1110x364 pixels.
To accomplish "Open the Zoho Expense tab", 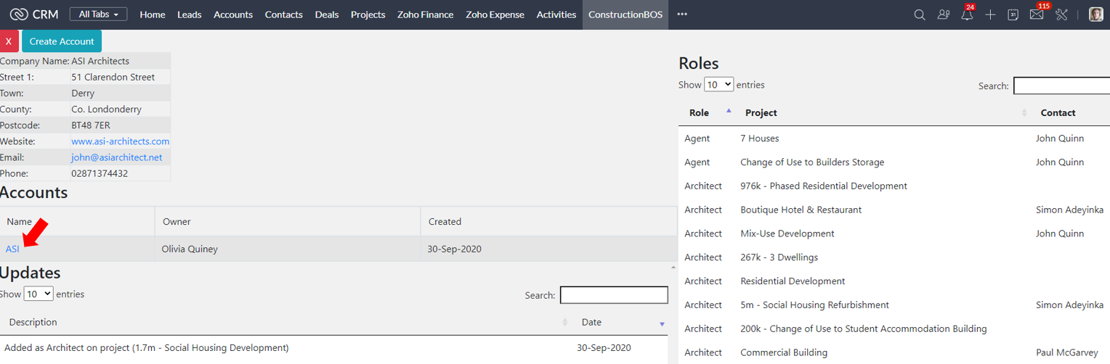I will pyautogui.click(x=495, y=15).
